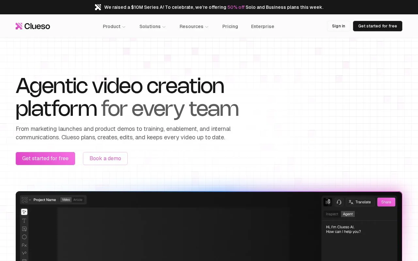Viewport: 418px width, 261px height.
Task: Click the 50% off banner text
Action: point(236,7)
